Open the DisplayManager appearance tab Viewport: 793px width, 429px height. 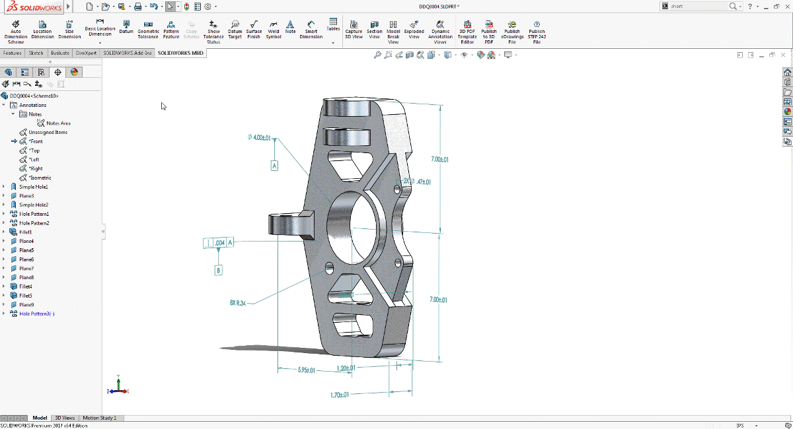tap(74, 72)
